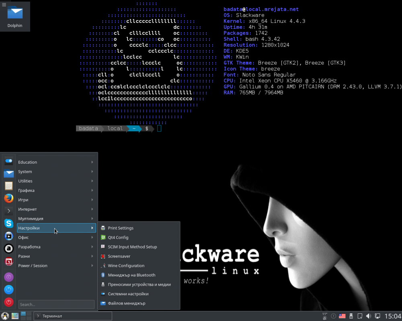Open the audio volume tray icon
402x321 pixels.
coord(368,316)
